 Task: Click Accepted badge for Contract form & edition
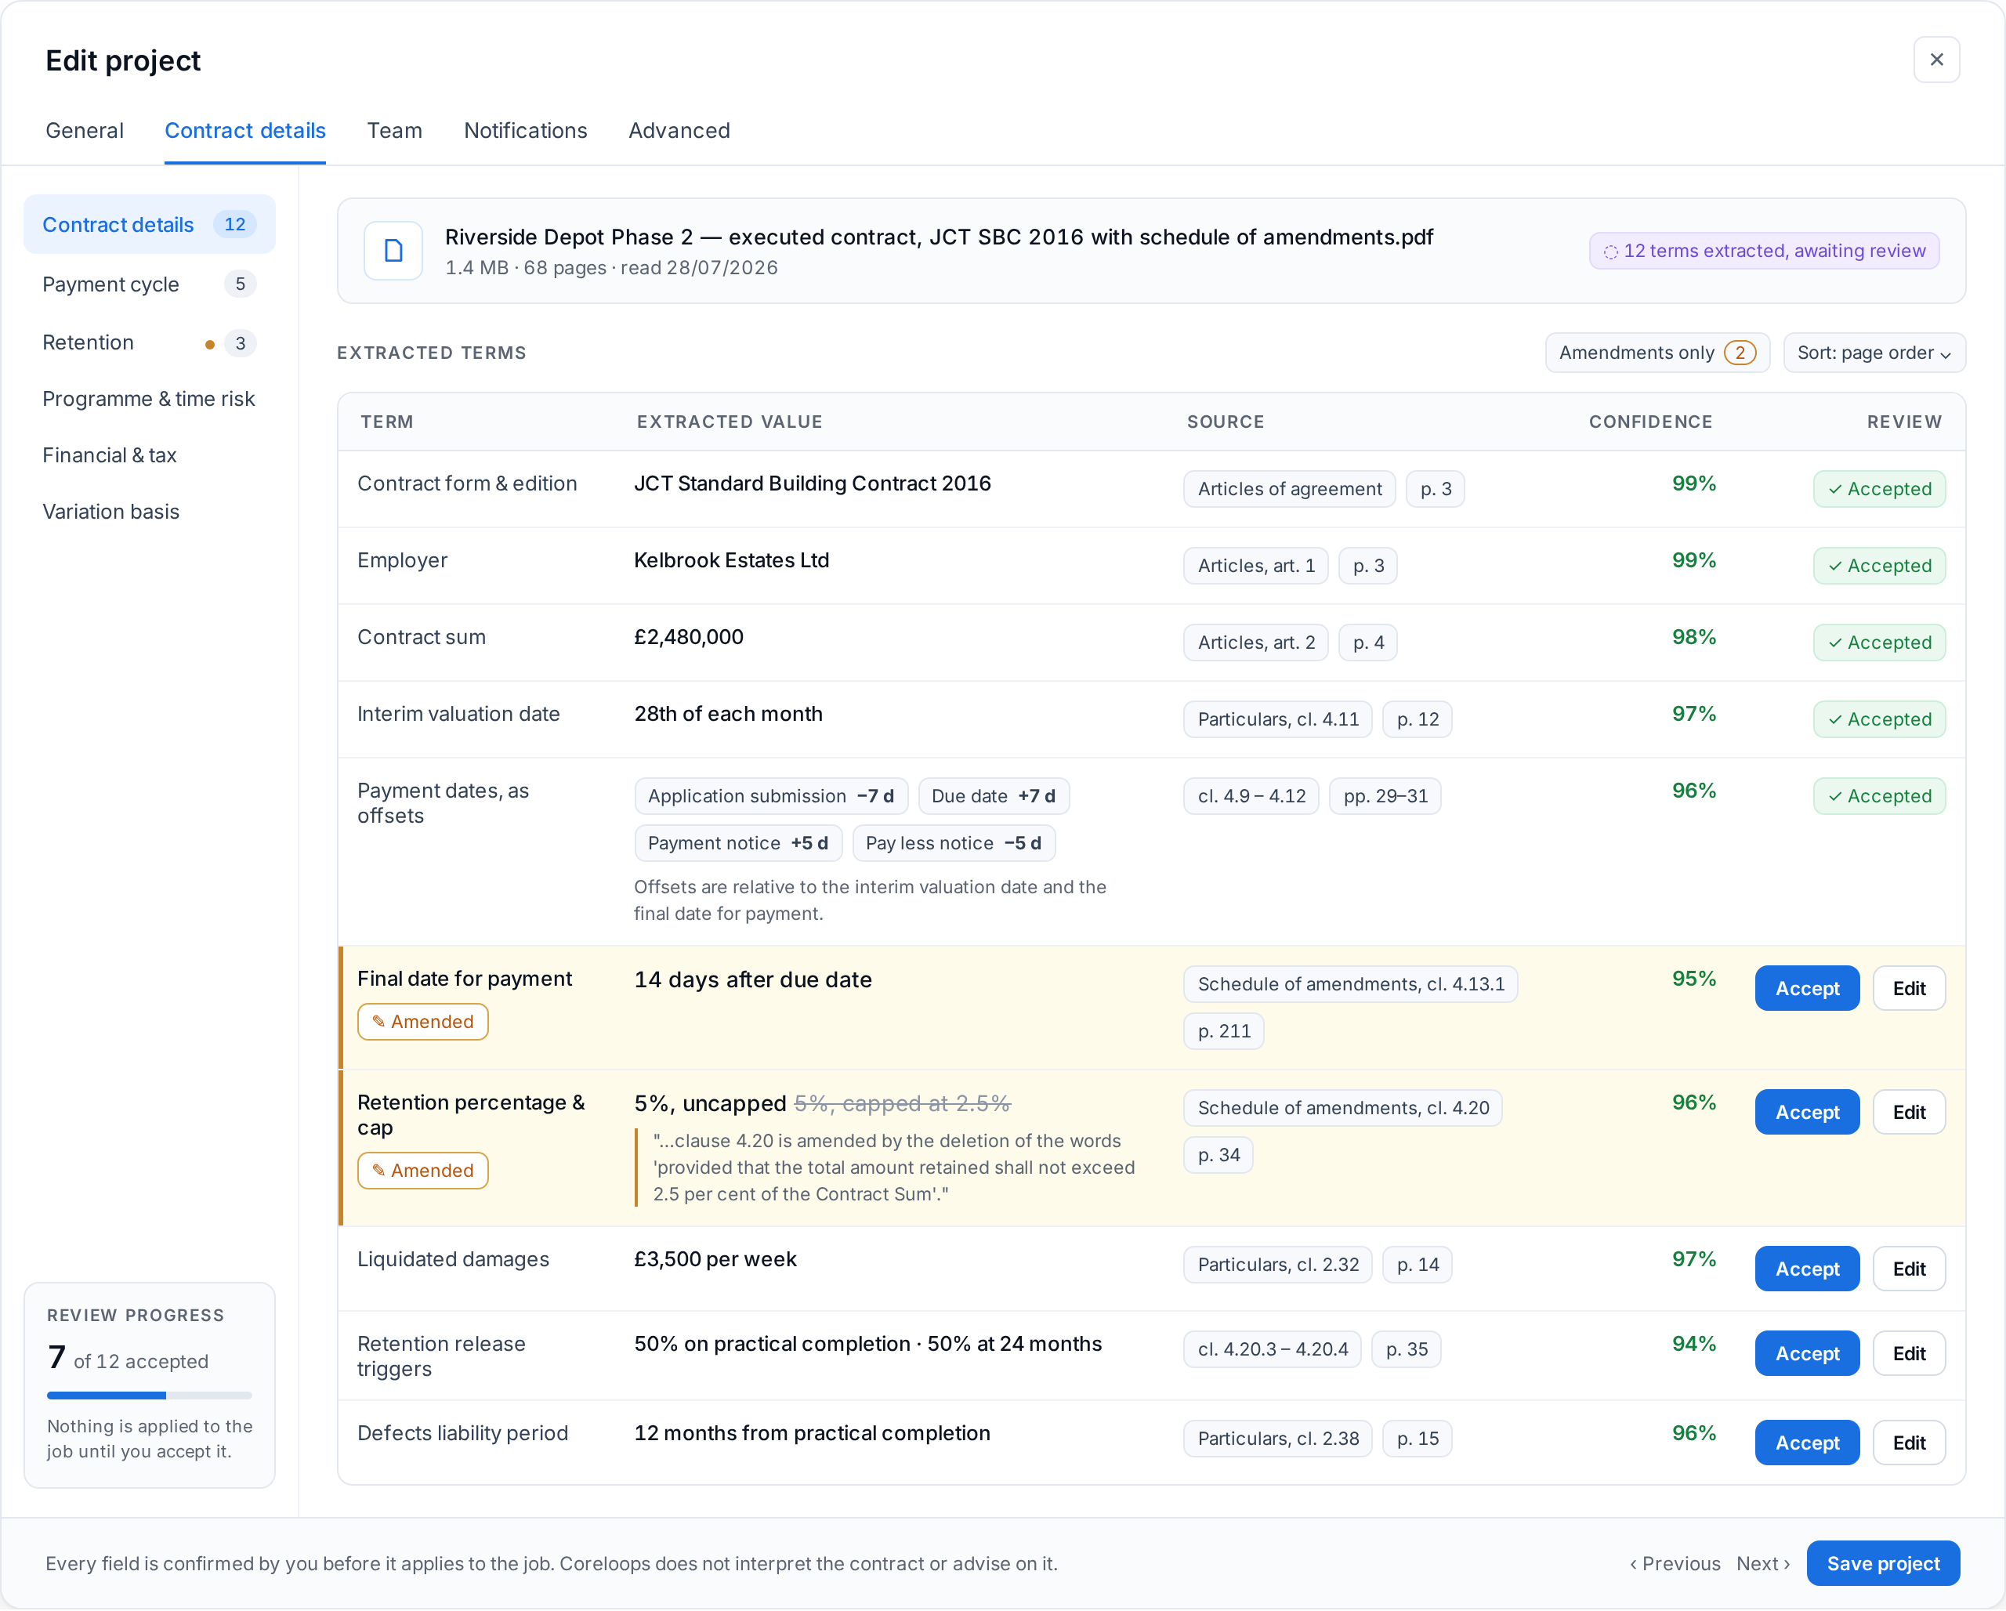pyautogui.click(x=1878, y=489)
